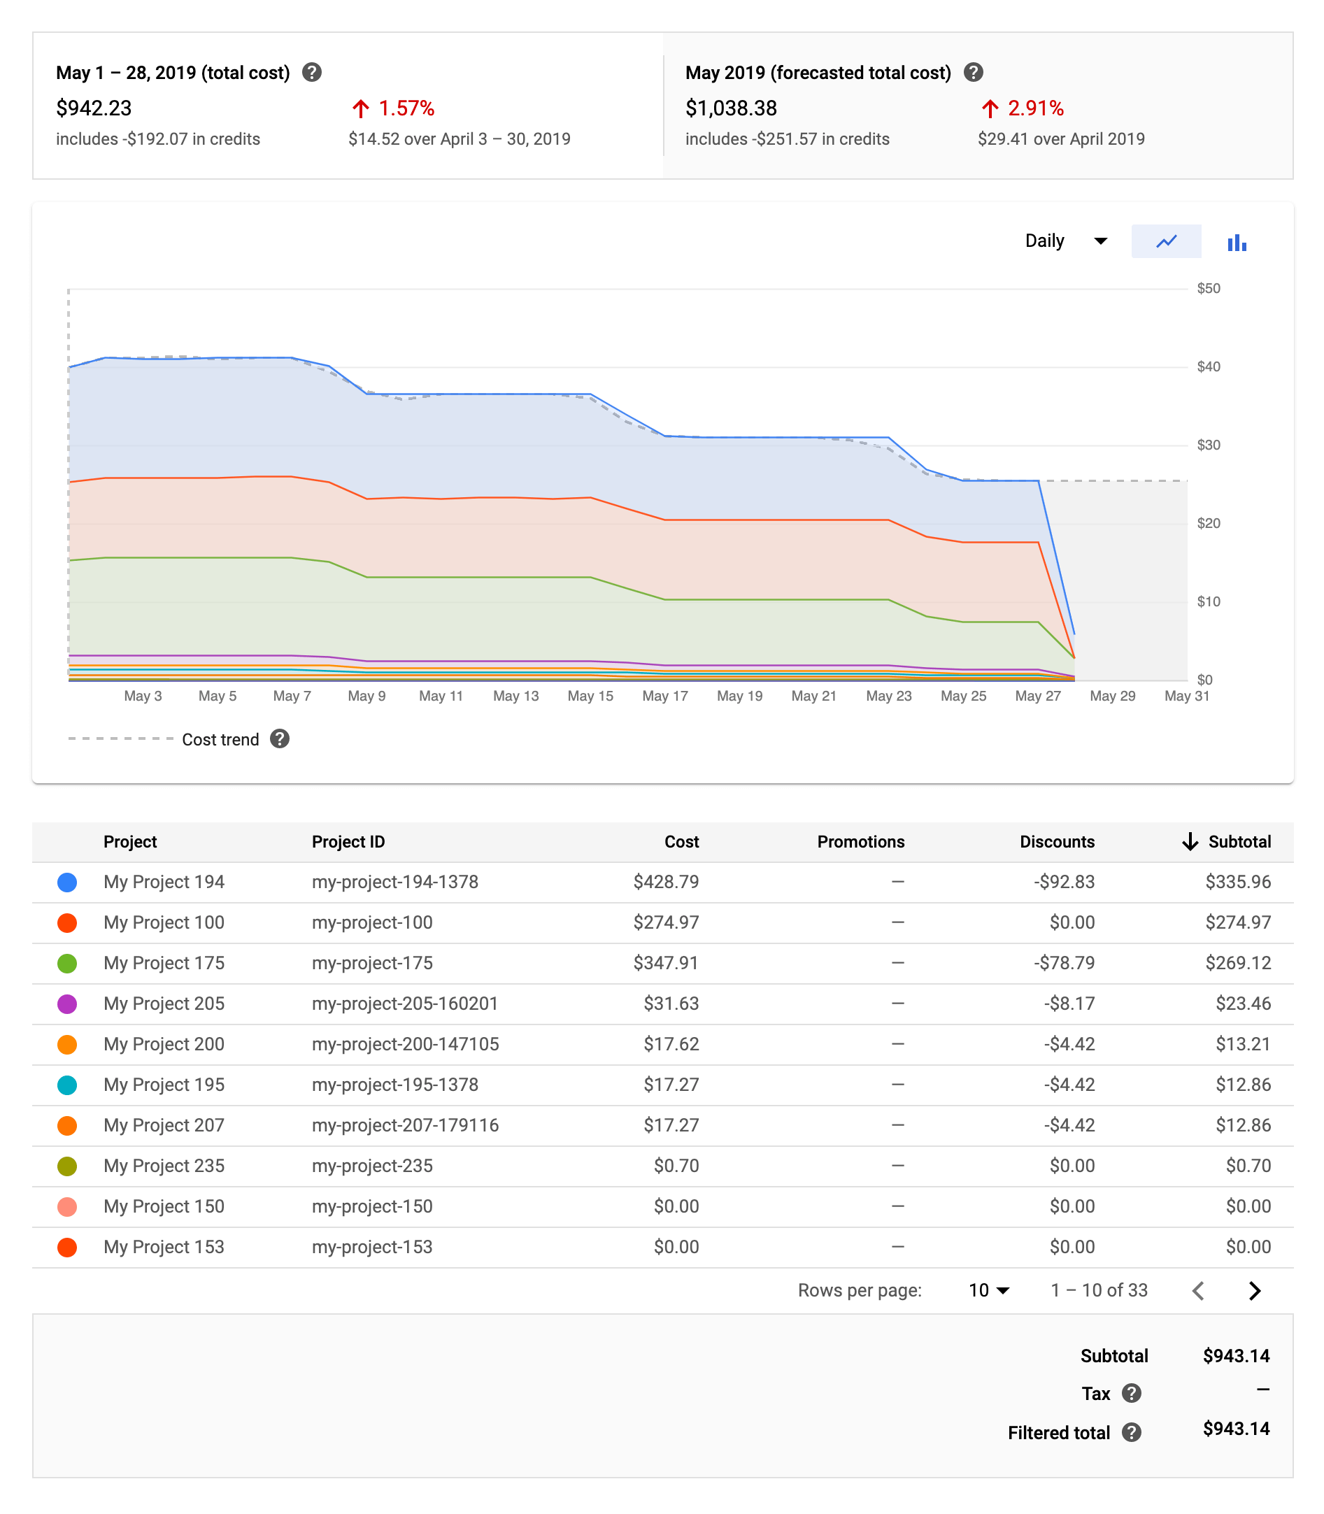Viewport: 1324px width, 1514px height.
Task: Select the My Project 100 row name
Action: point(163,923)
